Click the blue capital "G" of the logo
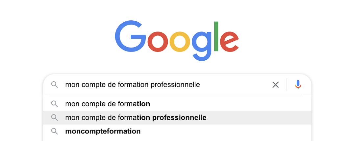The image size is (350, 141). (130, 36)
